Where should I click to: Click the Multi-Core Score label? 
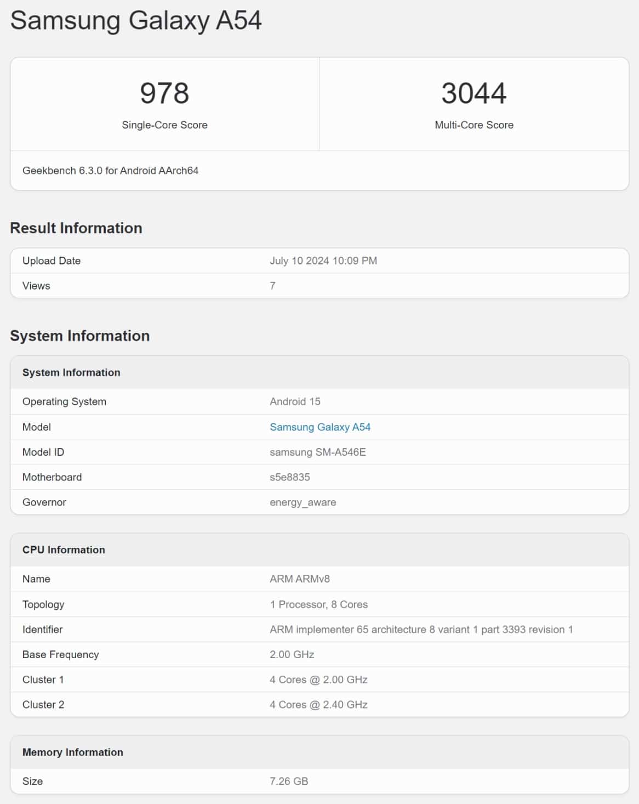474,125
